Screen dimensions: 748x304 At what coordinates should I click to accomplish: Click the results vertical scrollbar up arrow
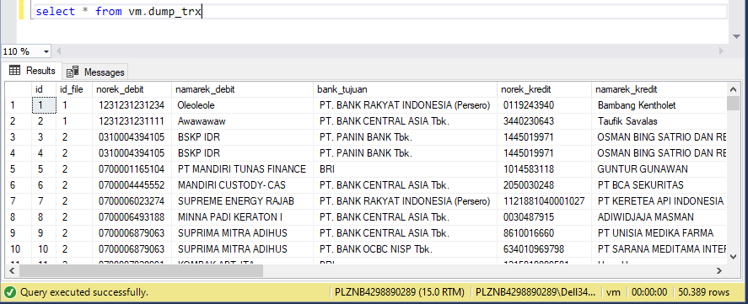733,88
